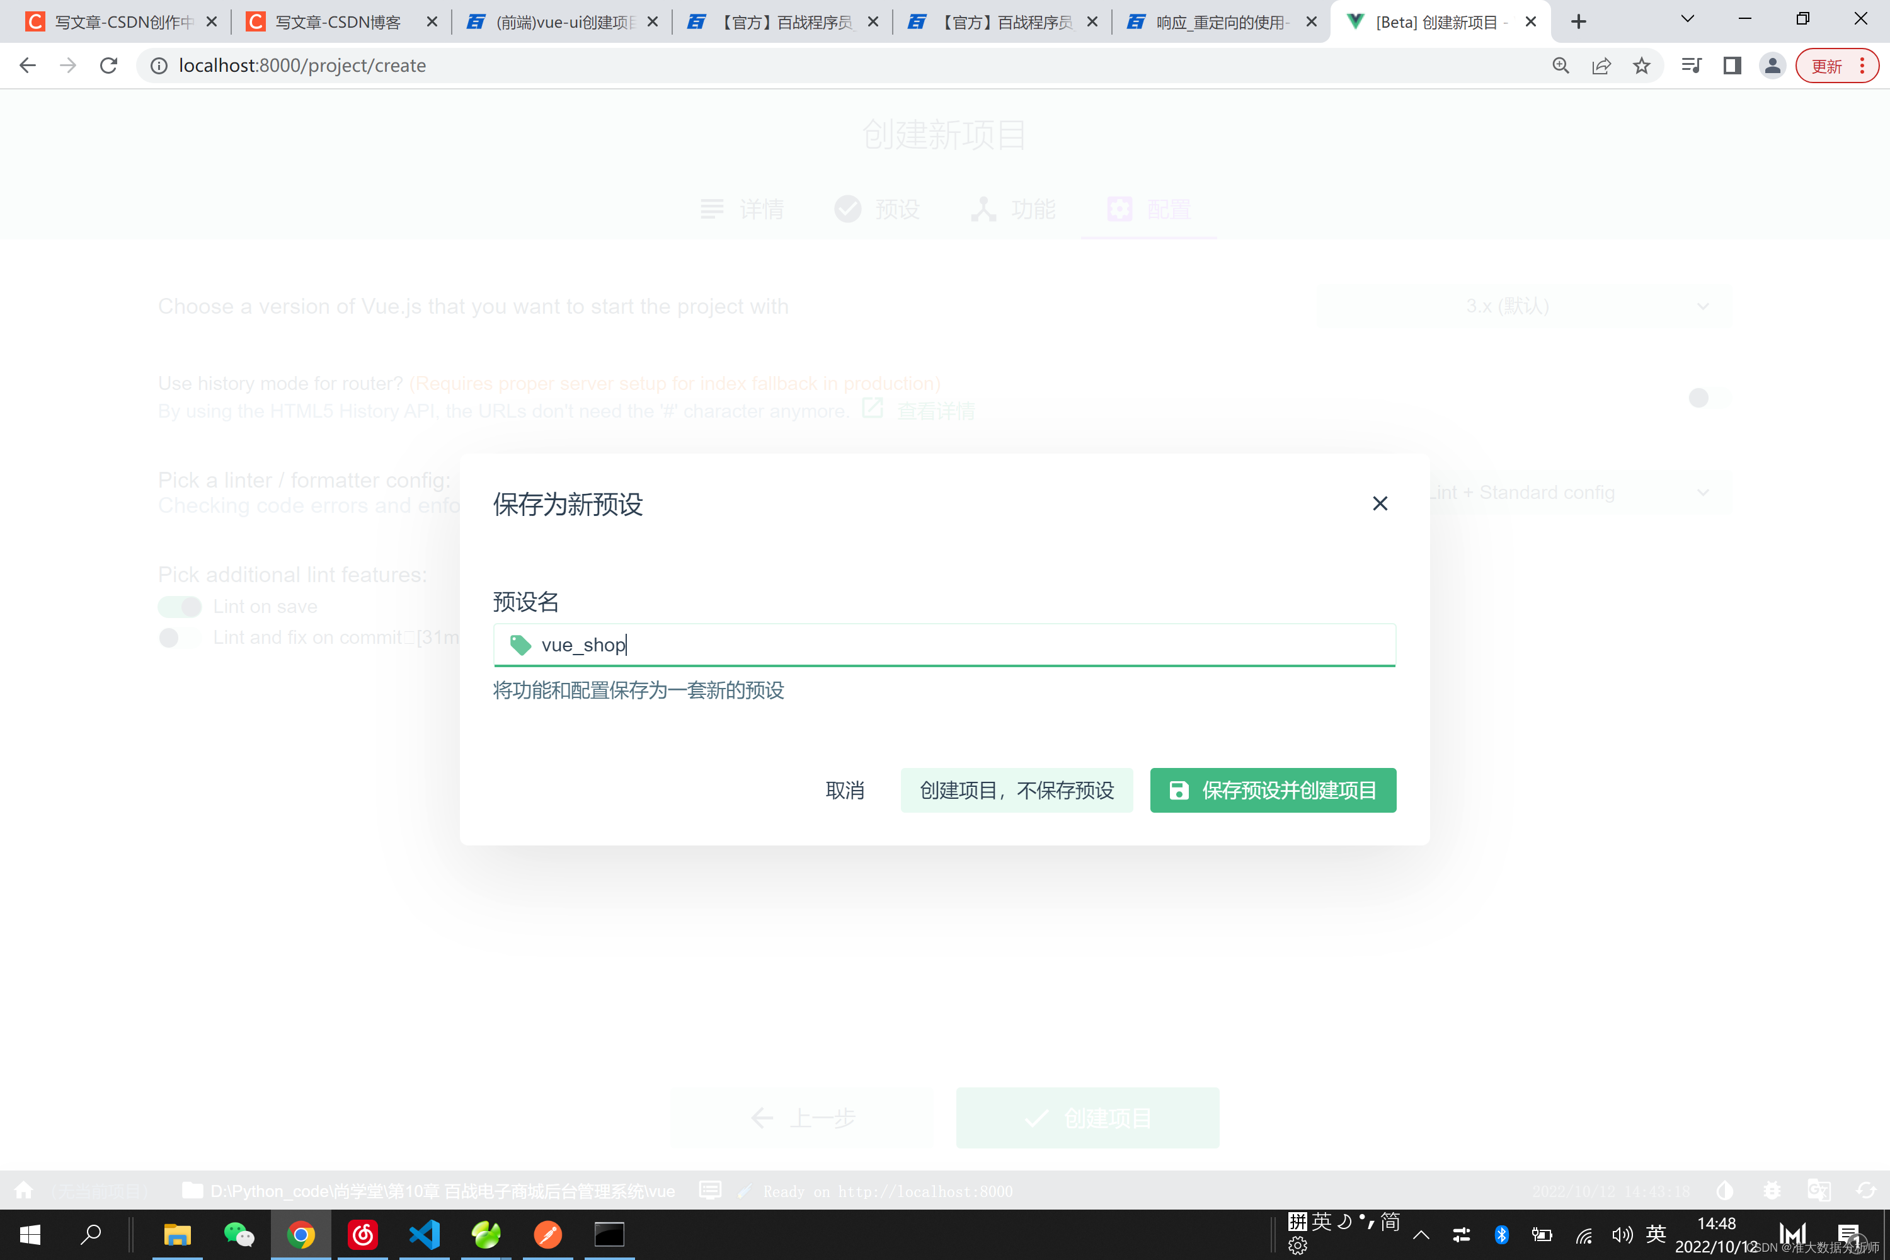Close the 写文章-CSDN博客 tab
The image size is (1890, 1260).
point(432,21)
